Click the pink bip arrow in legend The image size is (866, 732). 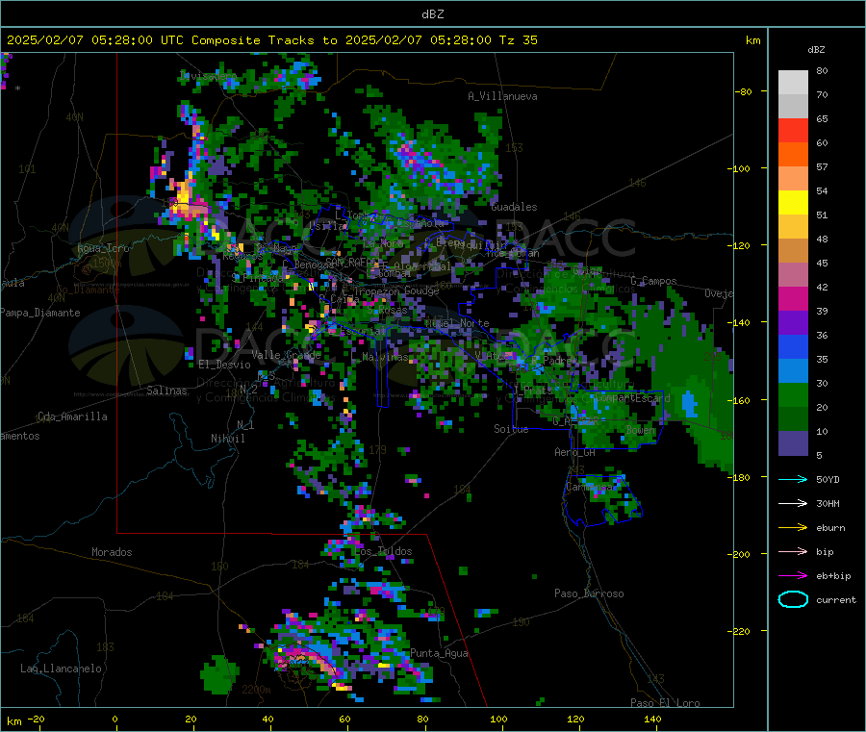pyautogui.click(x=793, y=551)
